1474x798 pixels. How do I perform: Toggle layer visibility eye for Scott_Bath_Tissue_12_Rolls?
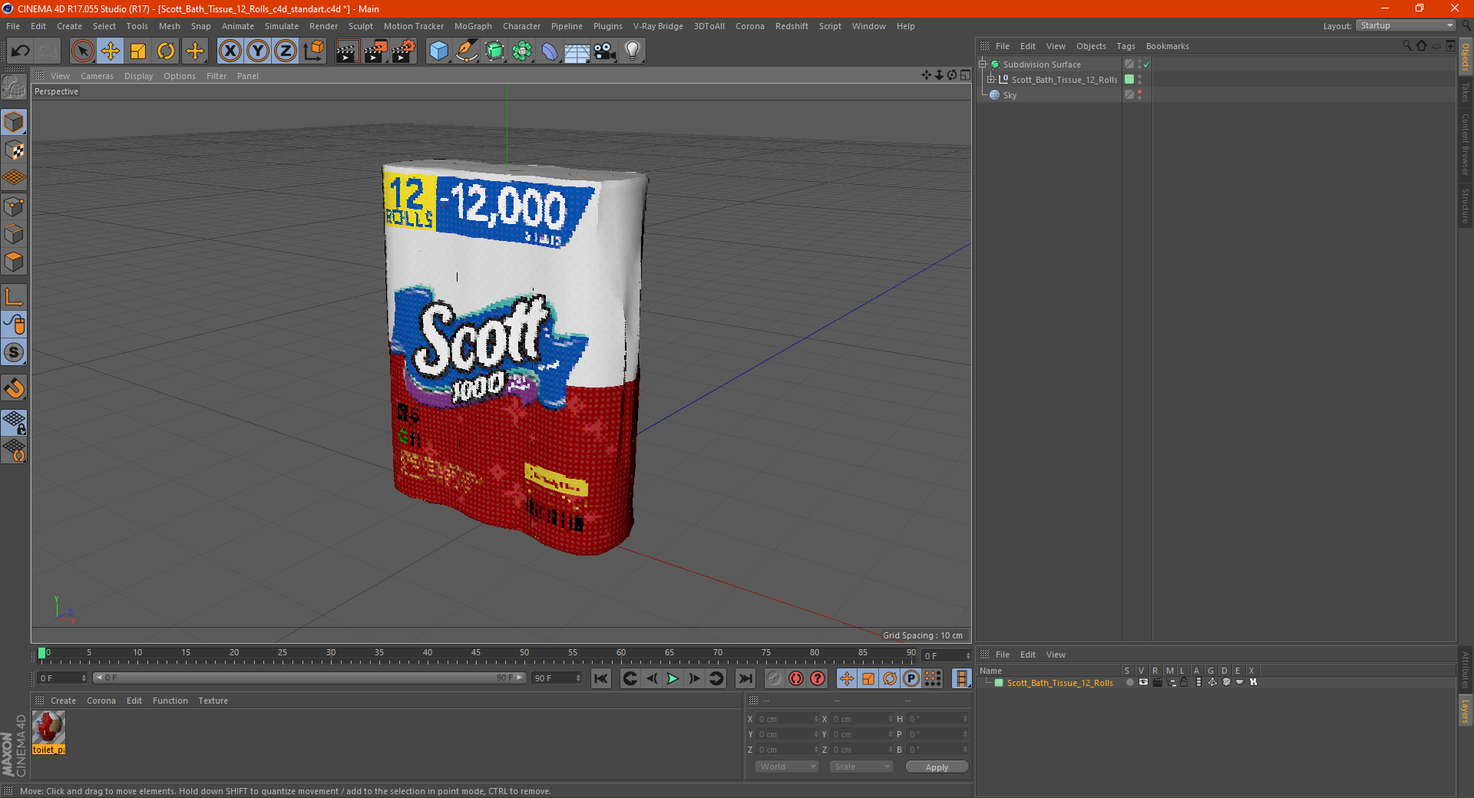click(x=1143, y=682)
